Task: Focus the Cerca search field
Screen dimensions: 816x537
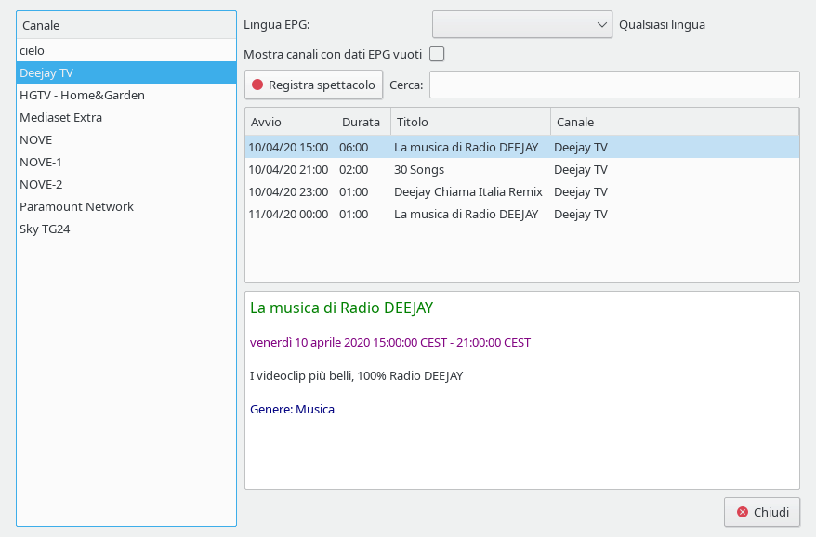Action: [x=614, y=85]
